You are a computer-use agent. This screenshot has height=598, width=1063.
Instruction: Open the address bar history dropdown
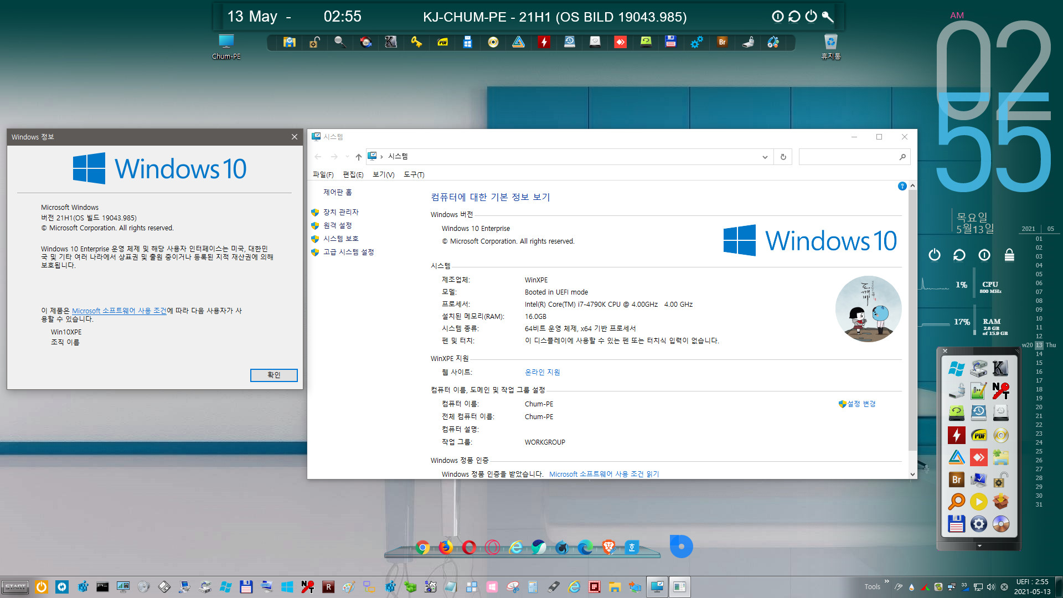tap(765, 157)
